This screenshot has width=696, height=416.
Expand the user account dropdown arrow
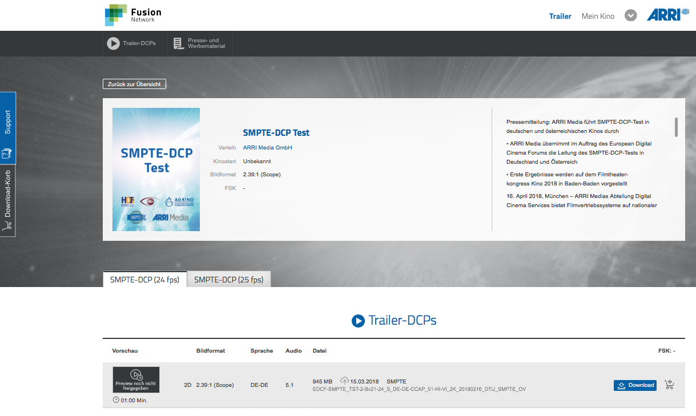(x=630, y=16)
